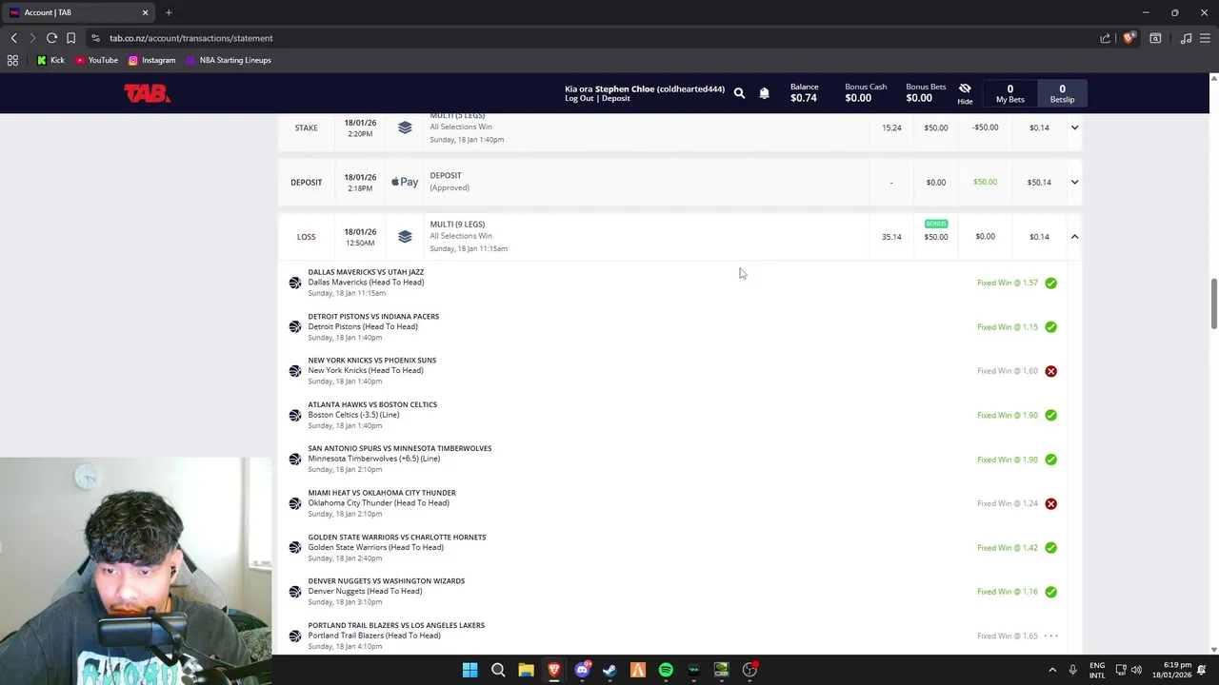
Task: Open Steam from the taskbar
Action: point(609,670)
